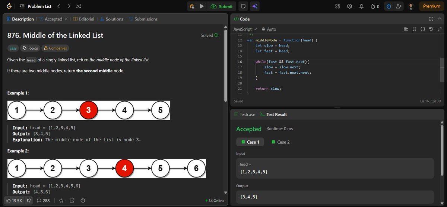Open the 288 comments
Viewport: 447px width, 207px height.
coord(43,201)
